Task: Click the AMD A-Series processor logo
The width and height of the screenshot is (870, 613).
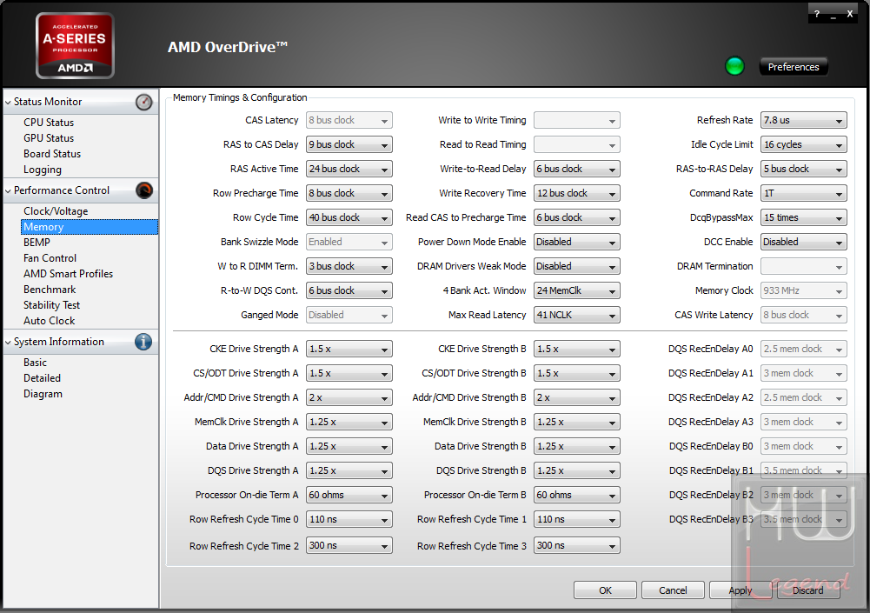Action: [75, 45]
